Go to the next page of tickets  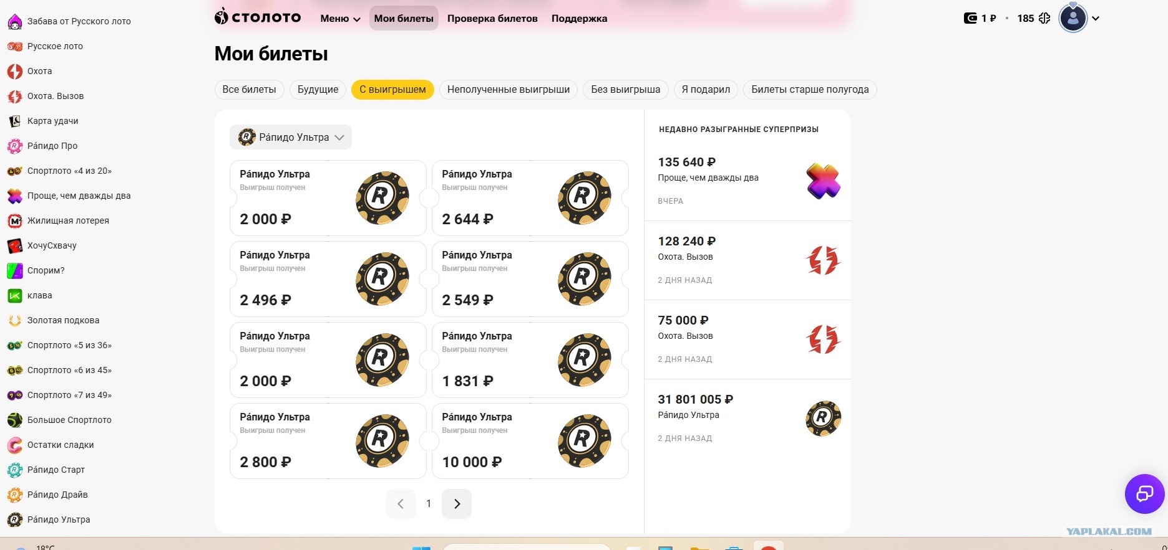point(457,504)
